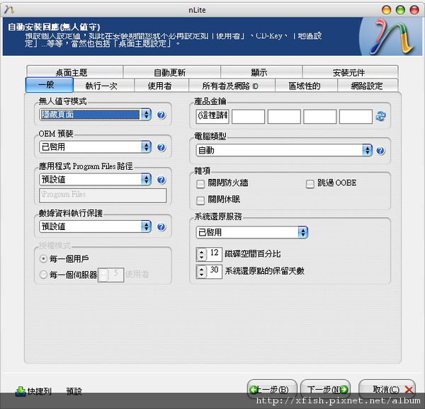The image size is (425, 409).
Task: Open the 系統還原服務 dropdown
Action: (251, 232)
